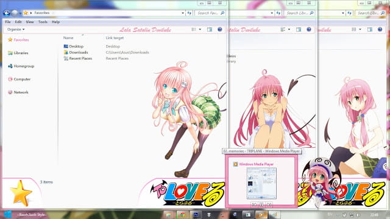This screenshot has height=219, width=390.
Task: Sort by the Link target column header
Action: tap(115, 38)
